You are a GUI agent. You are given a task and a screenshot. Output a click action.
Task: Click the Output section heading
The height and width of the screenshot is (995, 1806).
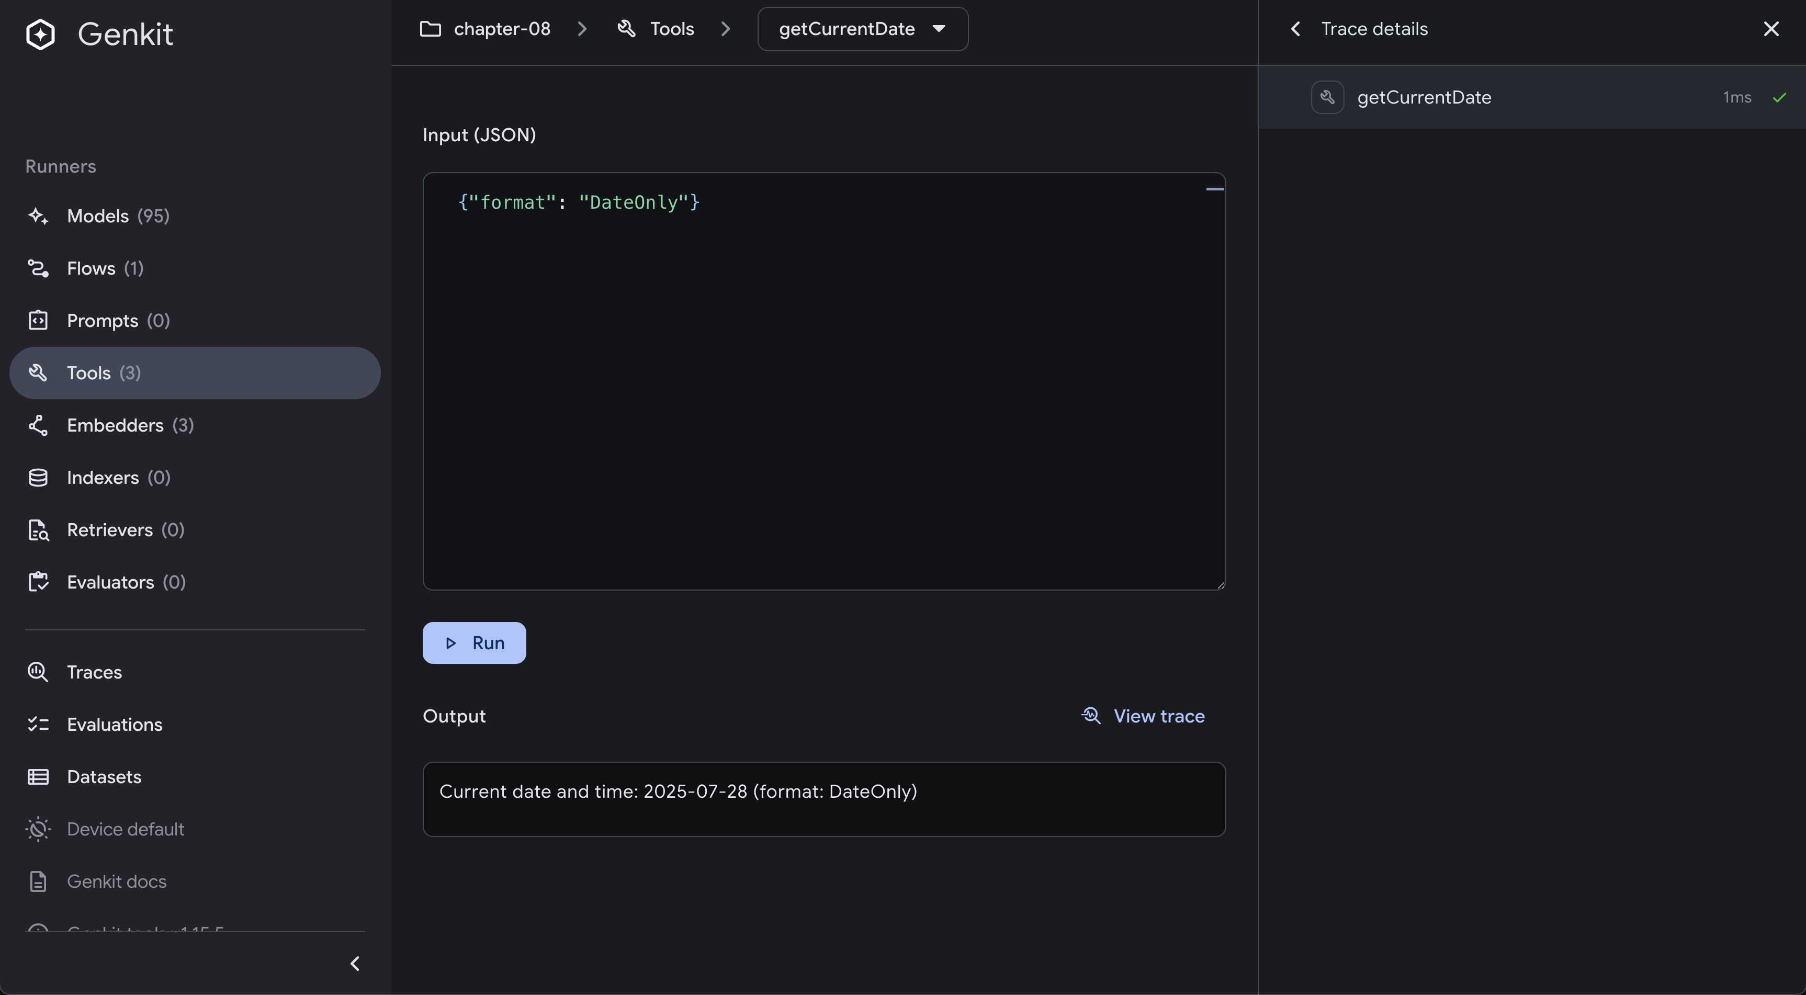pos(454,716)
